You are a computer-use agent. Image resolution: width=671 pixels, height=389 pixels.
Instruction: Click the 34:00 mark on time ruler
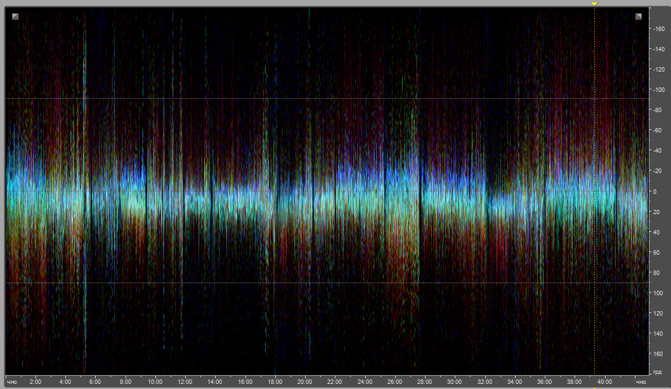[514, 382]
